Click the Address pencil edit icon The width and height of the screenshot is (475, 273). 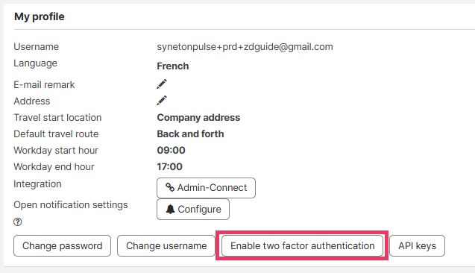click(162, 100)
